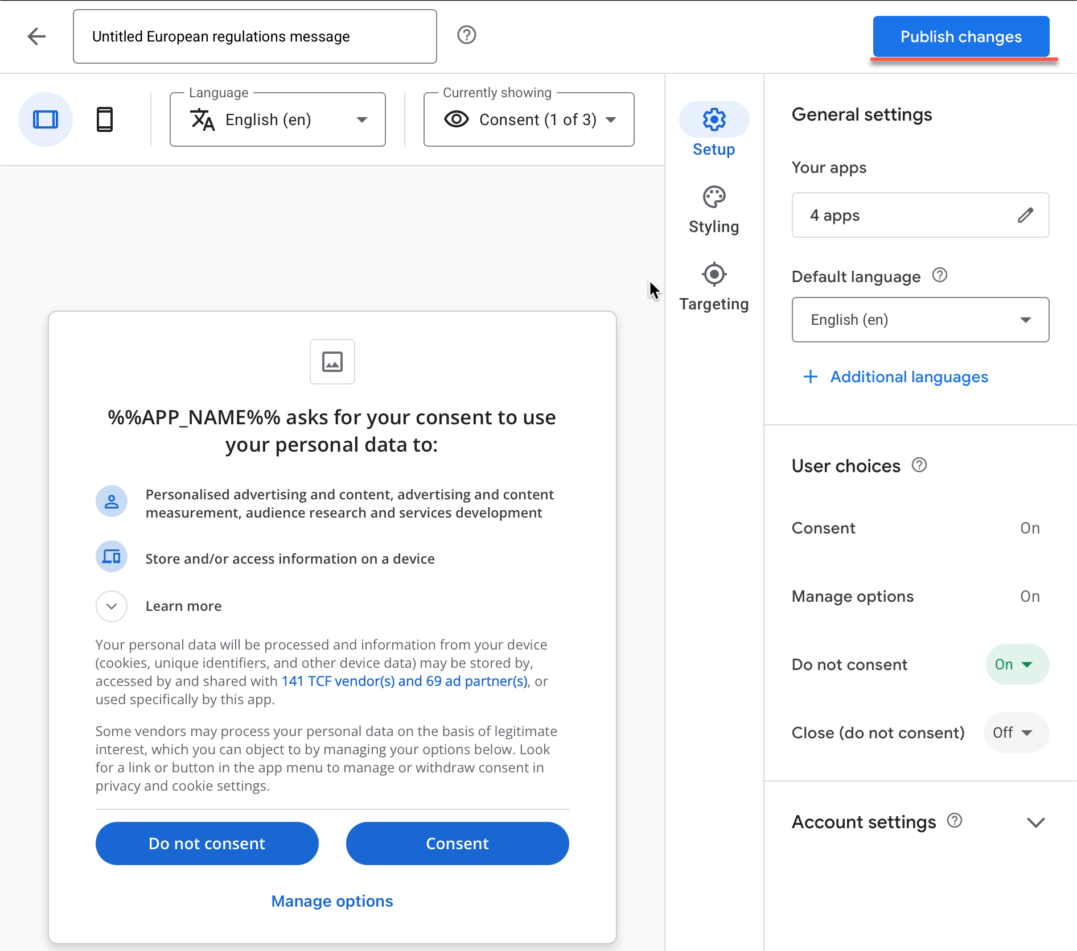Edit the message name text field

[x=254, y=36]
